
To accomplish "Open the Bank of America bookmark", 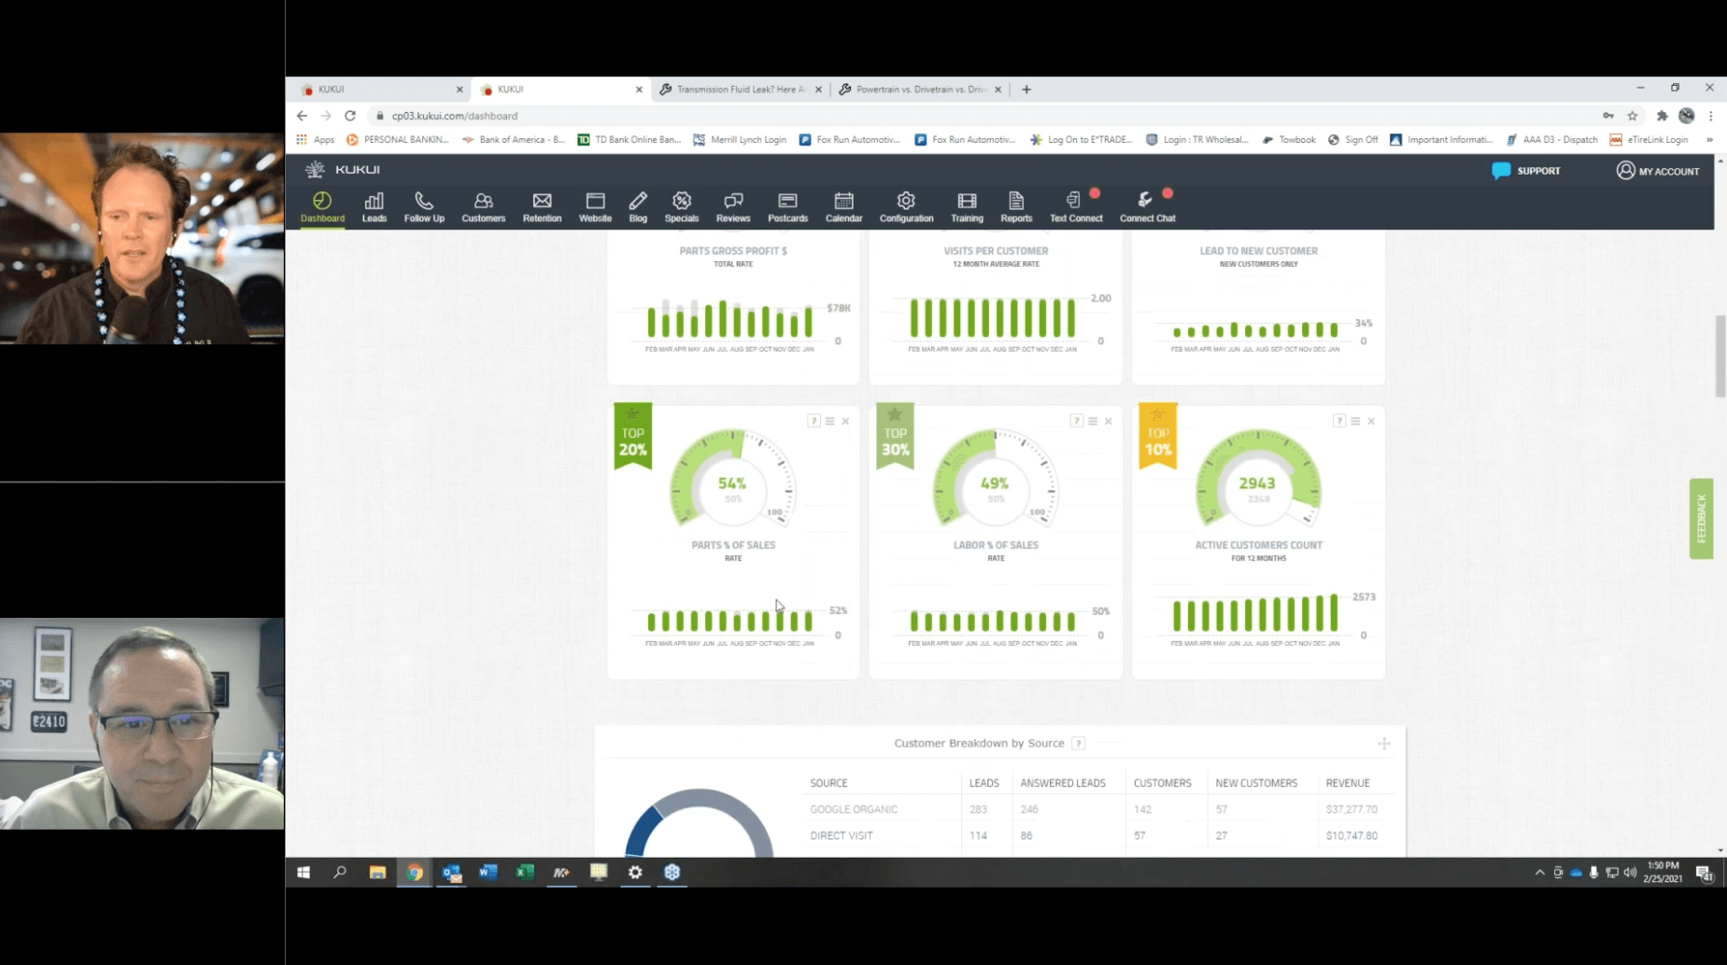I will [x=514, y=139].
